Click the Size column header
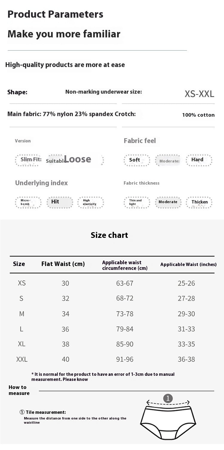Viewport: 224px width, 450px height. coord(19,264)
